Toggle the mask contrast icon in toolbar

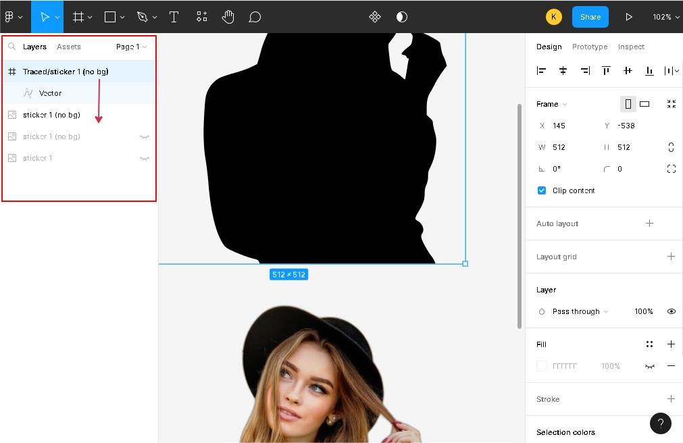402,17
